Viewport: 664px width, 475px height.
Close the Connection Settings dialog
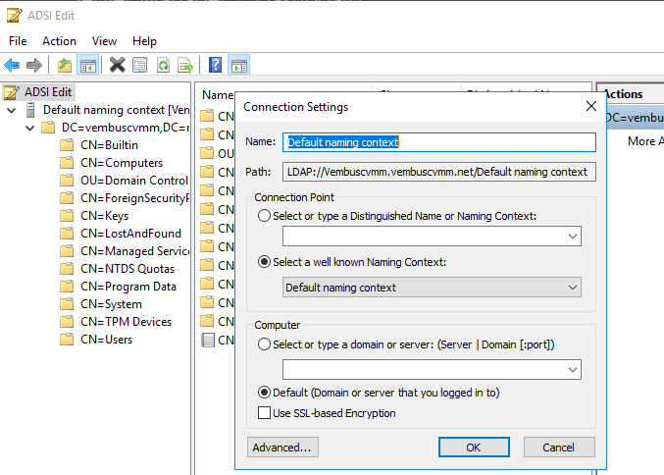pyautogui.click(x=591, y=106)
